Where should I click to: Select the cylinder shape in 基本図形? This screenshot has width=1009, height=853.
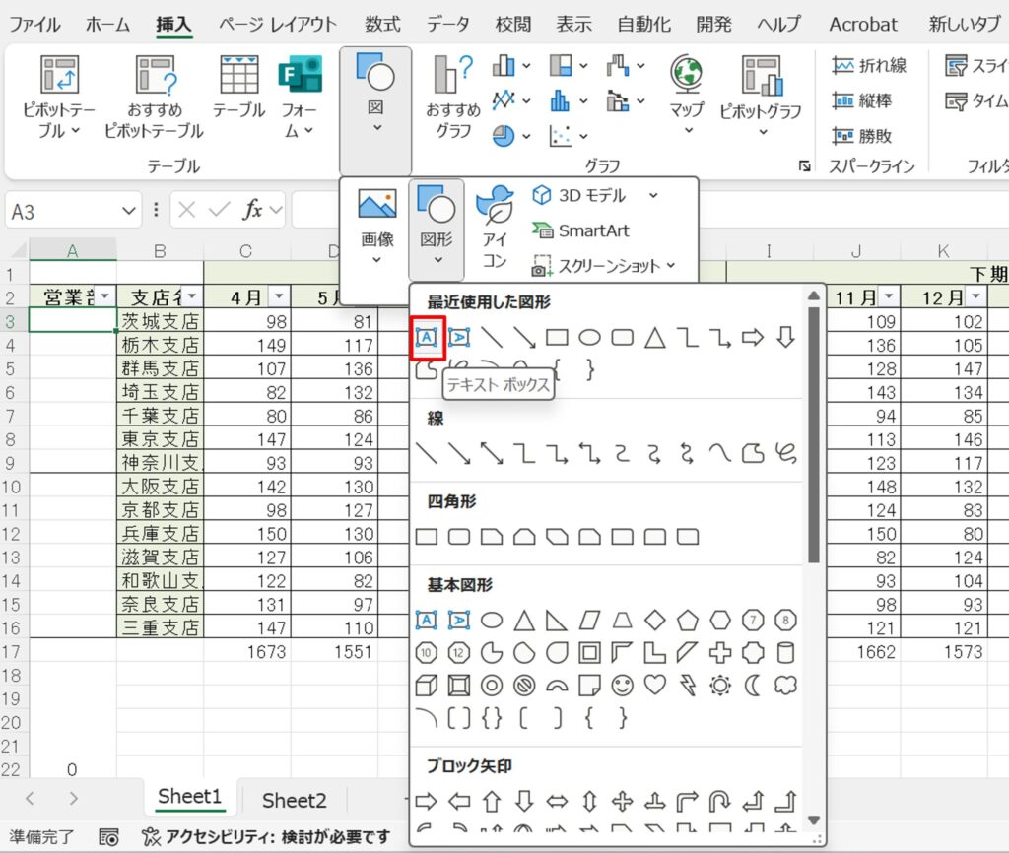click(785, 653)
